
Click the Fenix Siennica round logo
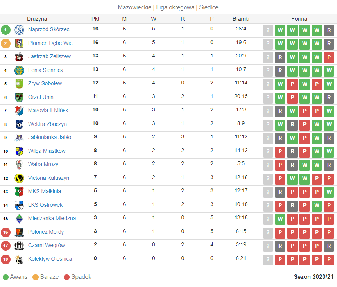pyautogui.click(x=19, y=70)
